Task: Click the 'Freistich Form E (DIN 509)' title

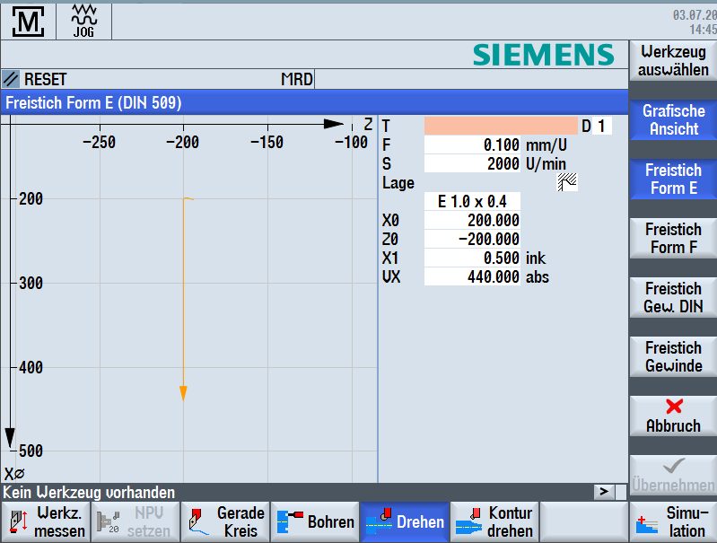Action: click(93, 102)
